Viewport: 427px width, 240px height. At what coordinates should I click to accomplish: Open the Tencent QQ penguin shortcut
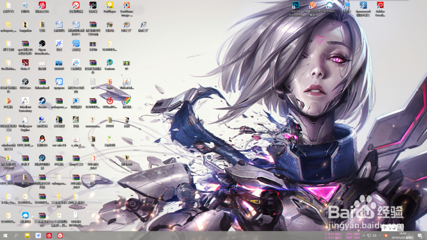click(x=42, y=141)
